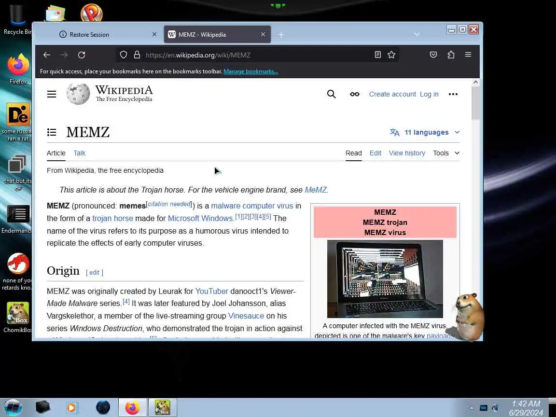Open the Talk tab
Screen dimensions: 556x417
tap(80, 153)
